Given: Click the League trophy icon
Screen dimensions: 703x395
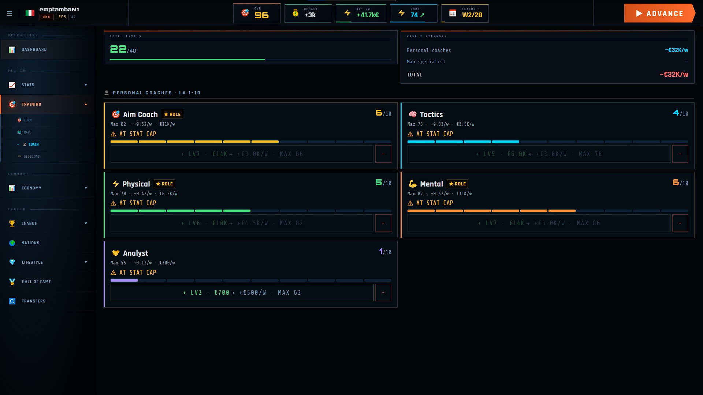Looking at the screenshot, I should click(12, 223).
